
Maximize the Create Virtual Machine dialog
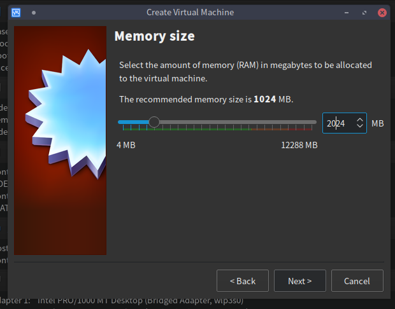tap(363, 12)
